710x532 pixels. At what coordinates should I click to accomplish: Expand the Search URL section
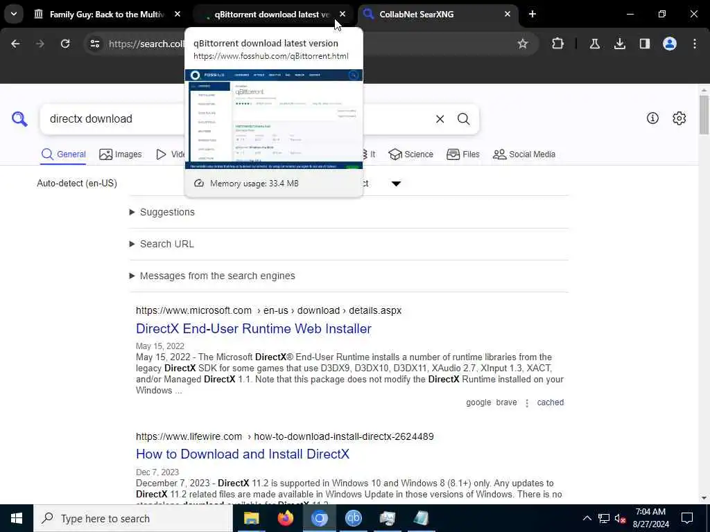click(162, 244)
